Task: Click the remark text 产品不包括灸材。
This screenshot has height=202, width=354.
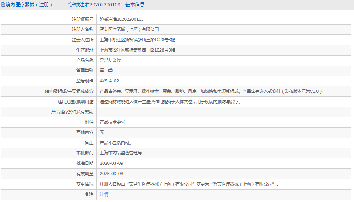Action: click(x=115, y=143)
